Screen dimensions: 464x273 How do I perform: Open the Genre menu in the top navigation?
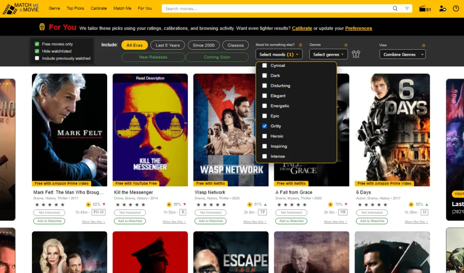pos(54,8)
